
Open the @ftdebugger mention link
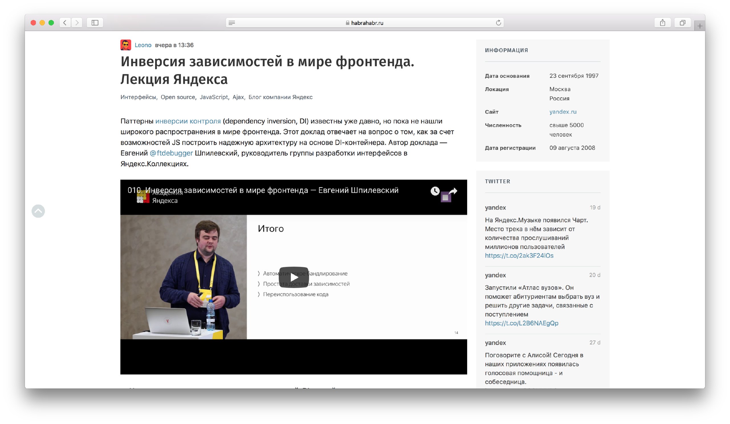click(x=171, y=153)
